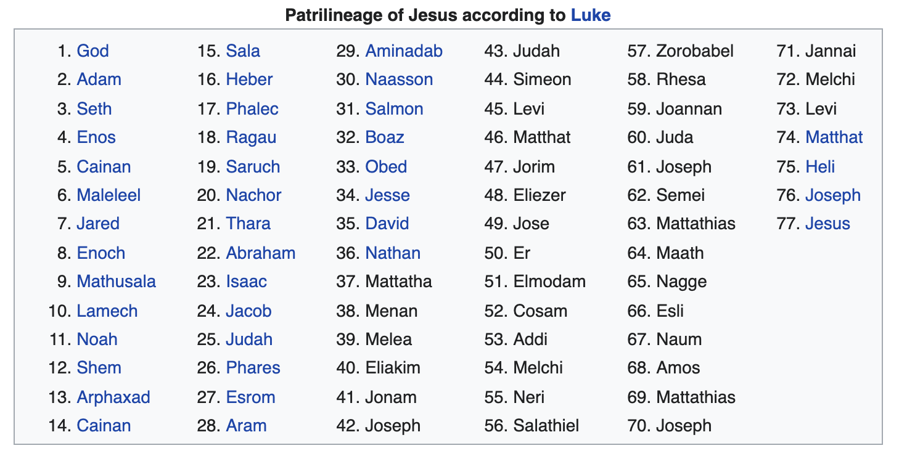Screen dimensions: 899x456
Task: Follow the Phares link
Action: tap(253, 368)
